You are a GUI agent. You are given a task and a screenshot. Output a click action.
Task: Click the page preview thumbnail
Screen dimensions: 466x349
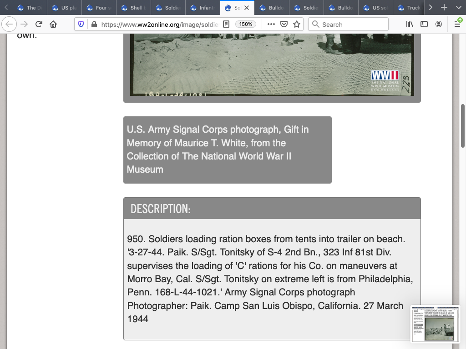[x=435, y=324]
